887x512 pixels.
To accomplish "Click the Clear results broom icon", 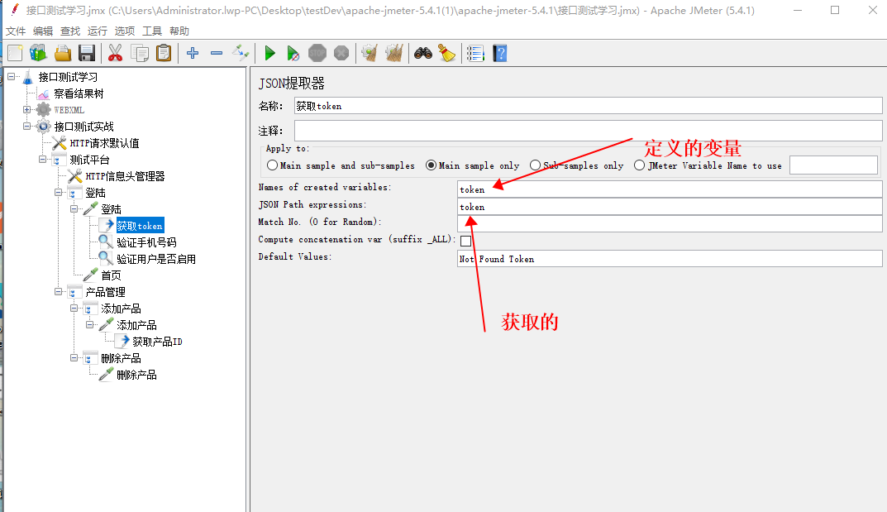I will [370, 53].
